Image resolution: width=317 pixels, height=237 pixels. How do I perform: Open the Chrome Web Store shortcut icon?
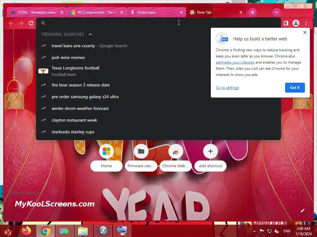pos(176,151)
